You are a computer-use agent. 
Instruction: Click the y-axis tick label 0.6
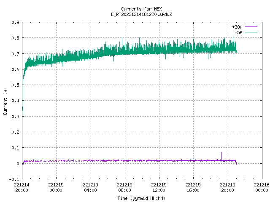(x=16, y=69)
